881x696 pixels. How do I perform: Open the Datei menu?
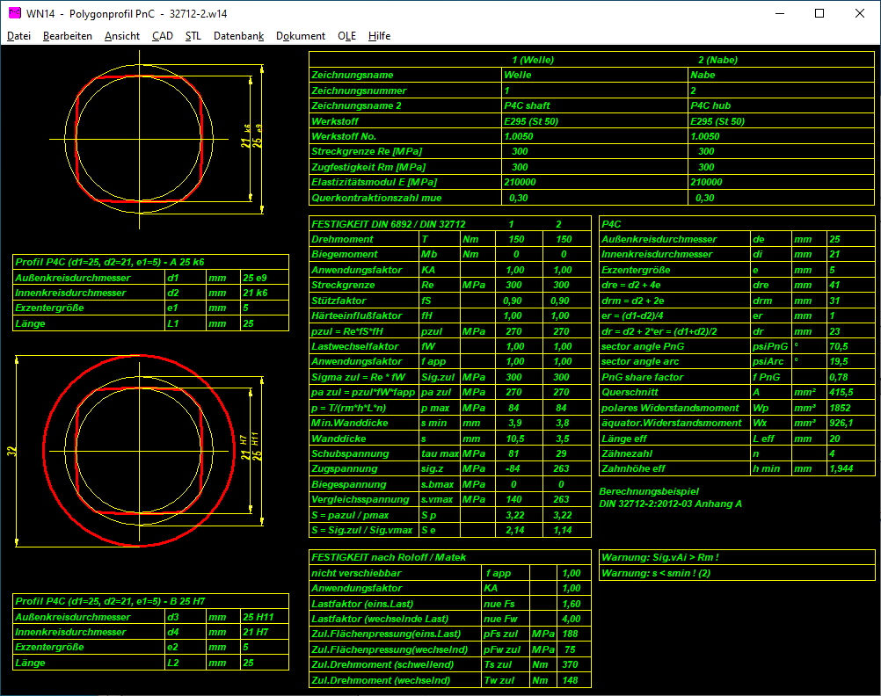(18, 36)
